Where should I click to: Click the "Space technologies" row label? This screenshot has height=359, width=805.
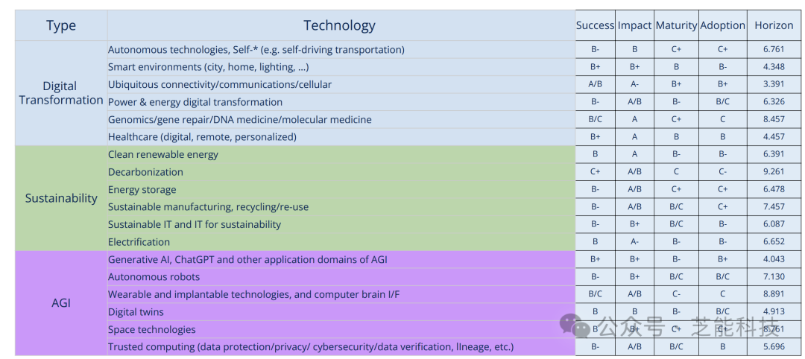151,329
